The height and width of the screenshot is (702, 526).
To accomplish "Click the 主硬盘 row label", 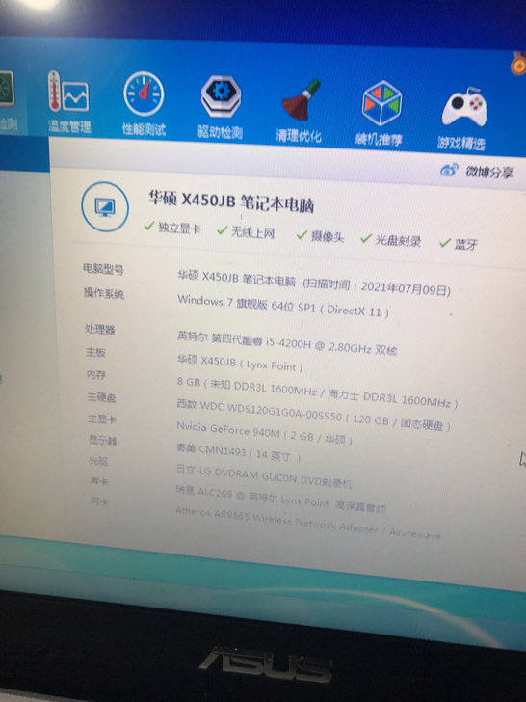I will pyautogui.click(x=102, y=397).
